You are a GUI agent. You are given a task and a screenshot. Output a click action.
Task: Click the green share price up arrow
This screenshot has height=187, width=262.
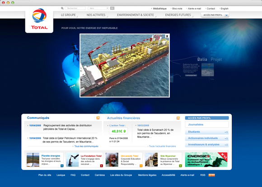point(125,131)
